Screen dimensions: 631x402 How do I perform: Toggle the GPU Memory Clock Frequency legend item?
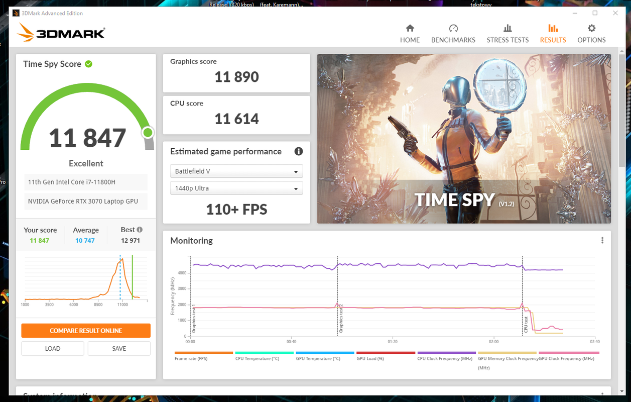508,360
